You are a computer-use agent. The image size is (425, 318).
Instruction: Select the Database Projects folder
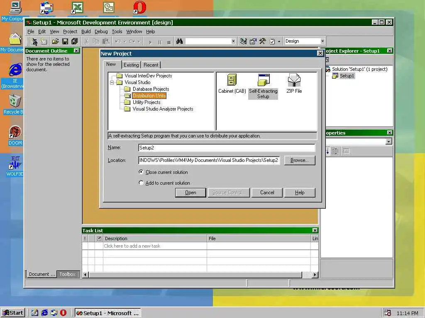pyautogui.click(x=151, y=89)
